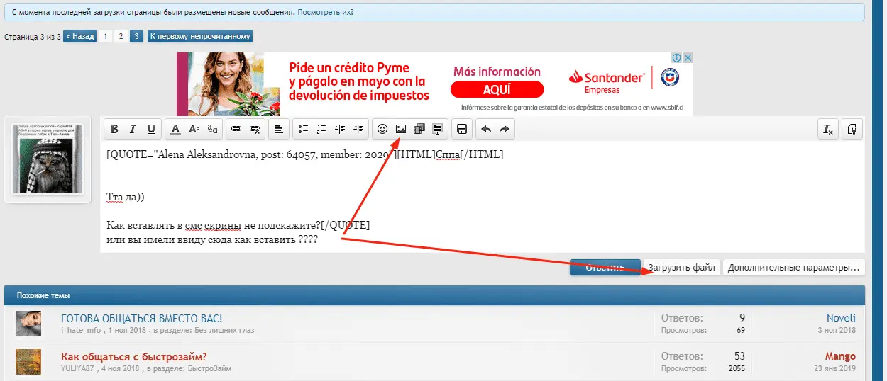887x381 pixels.
Task: Insert a numbered list
Action: pos(321,129)
